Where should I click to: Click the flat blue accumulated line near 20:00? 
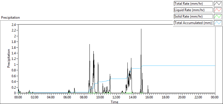(182, 66)
